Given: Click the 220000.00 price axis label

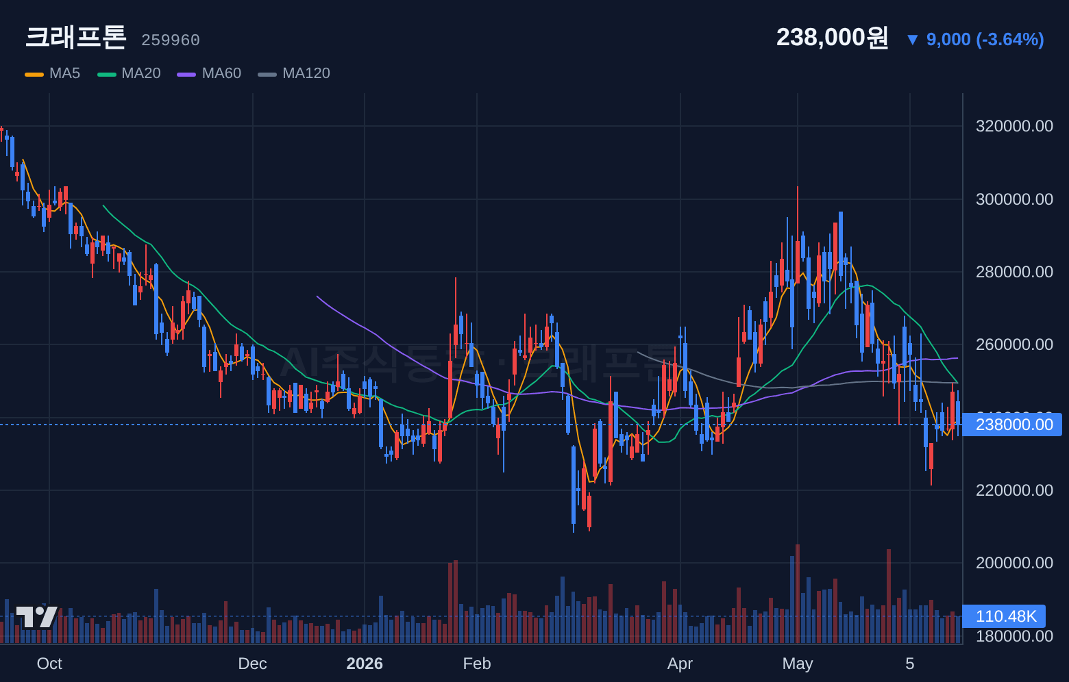Looking at the screenshot, I should (x=1014, y=490).
